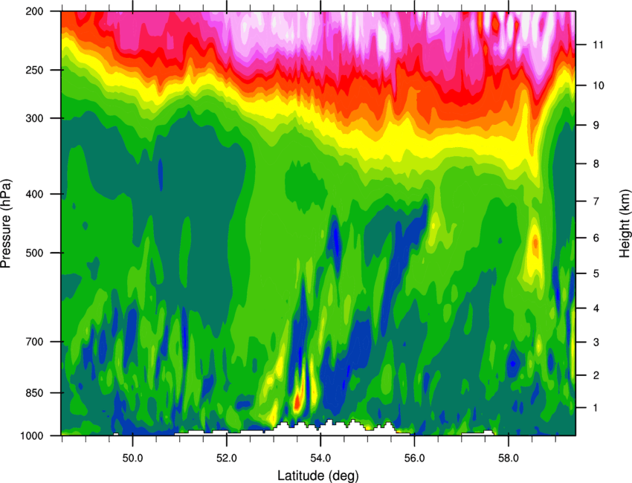Image resolution: width=632 pixels, height=483 pixels.
Task: Click the 5 km height label
Action: tap(596, 273)
